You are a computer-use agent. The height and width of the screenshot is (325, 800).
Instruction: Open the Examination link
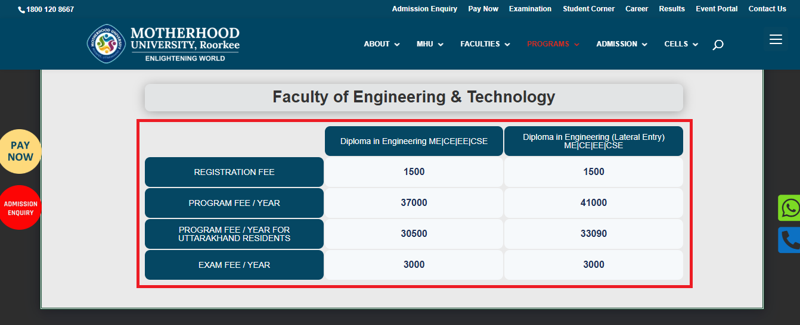click(530, 9)
